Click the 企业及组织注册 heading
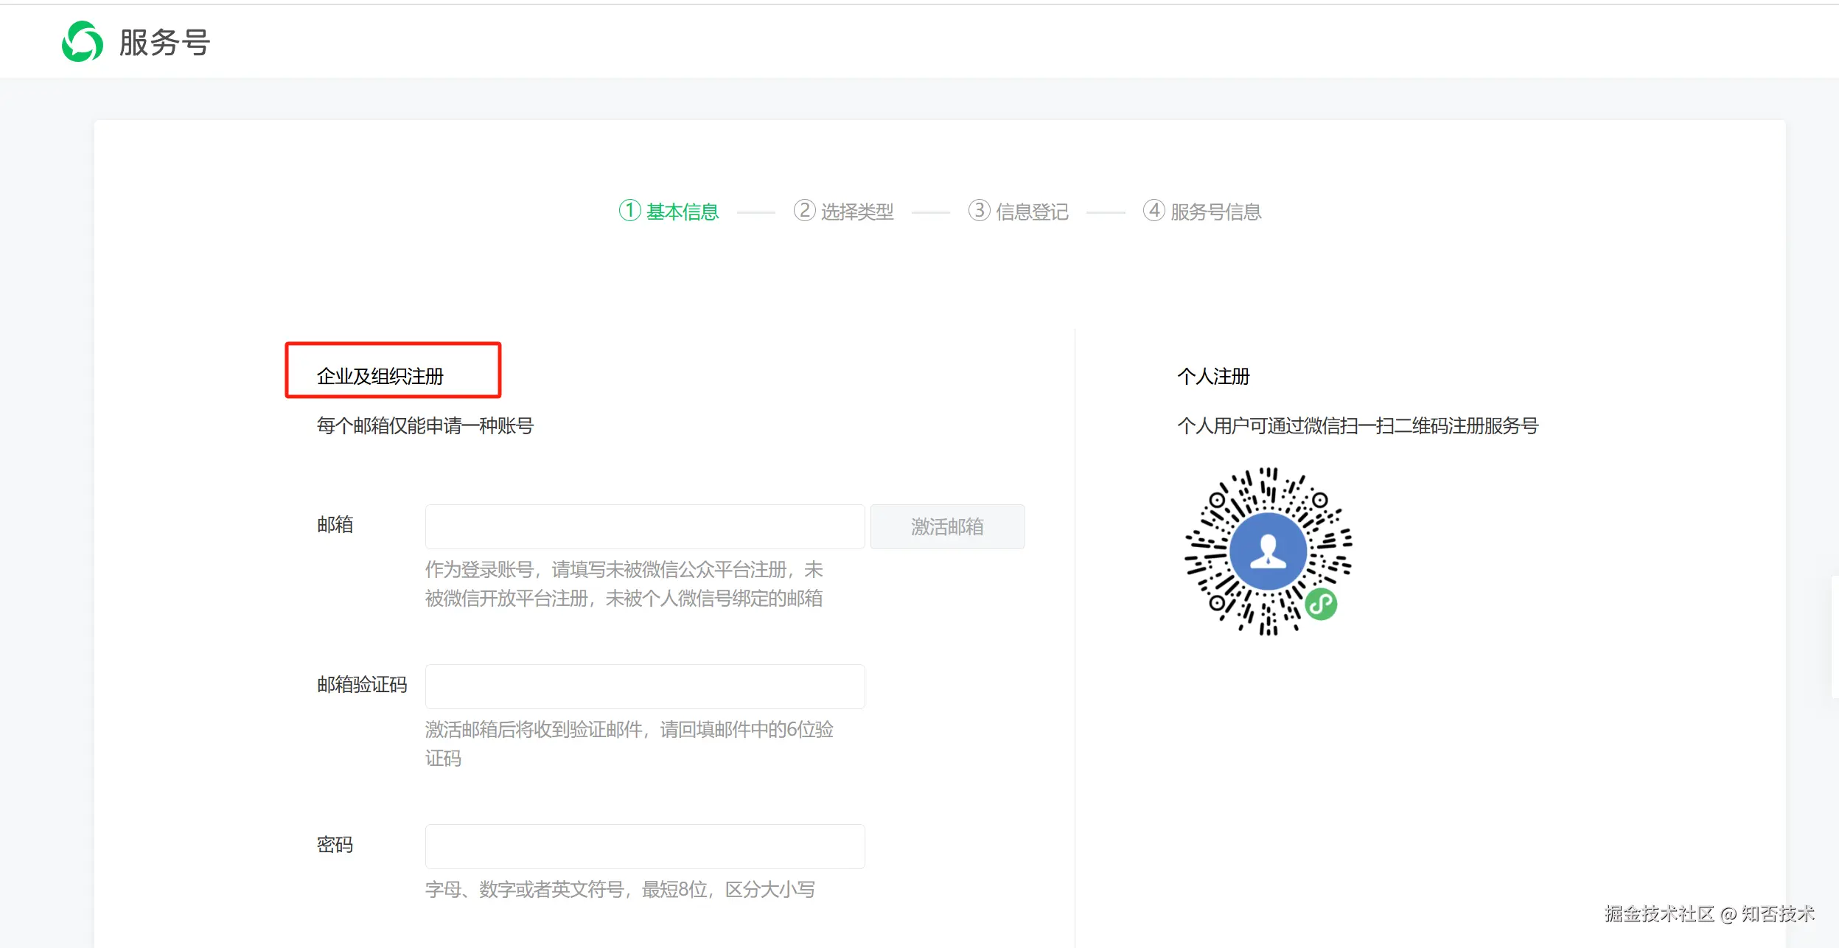This screenshot has height=948, width=1839. point(380,377)
